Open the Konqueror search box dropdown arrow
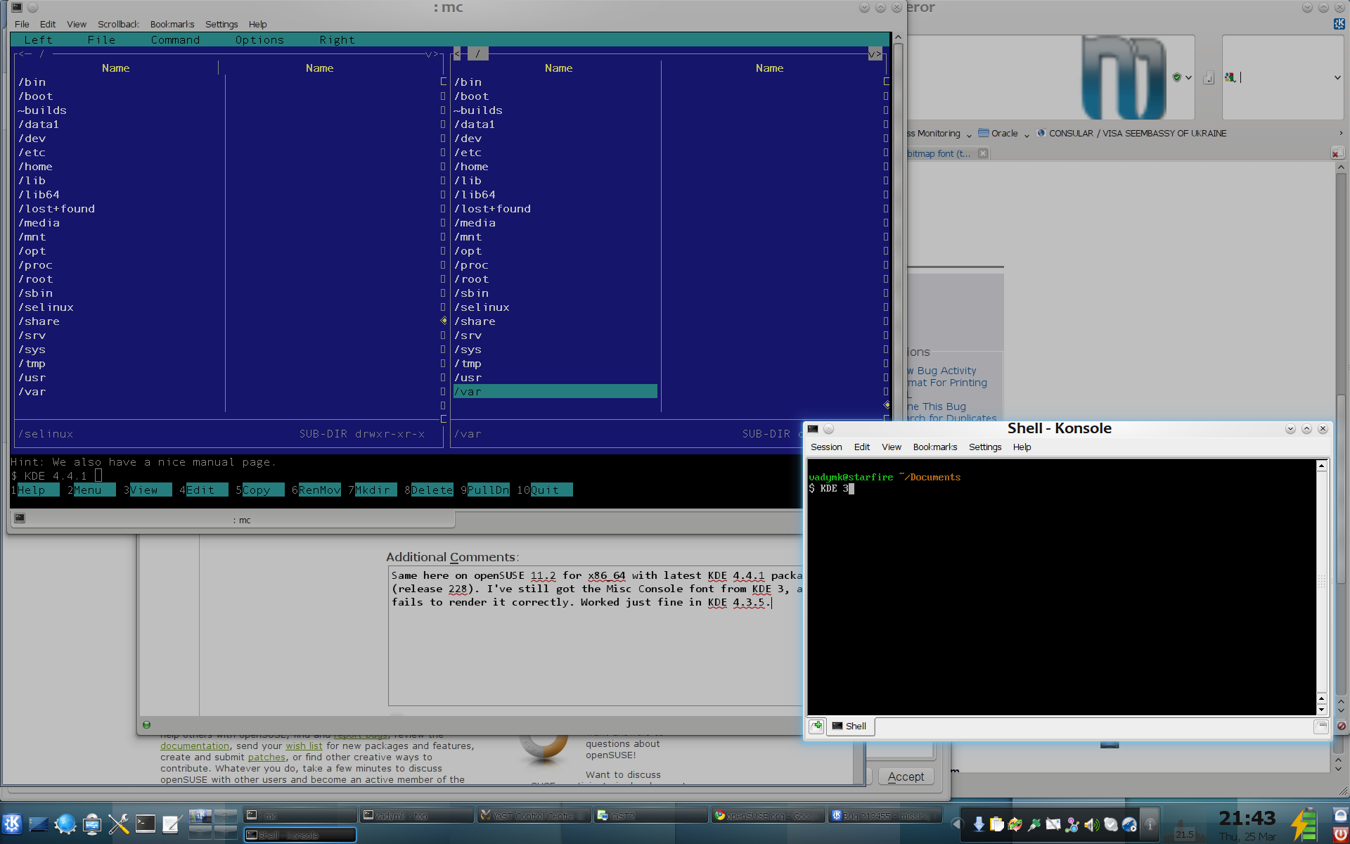This screenshot has height=844, width=1350. pyautogui.click(x=1337, y=77)
